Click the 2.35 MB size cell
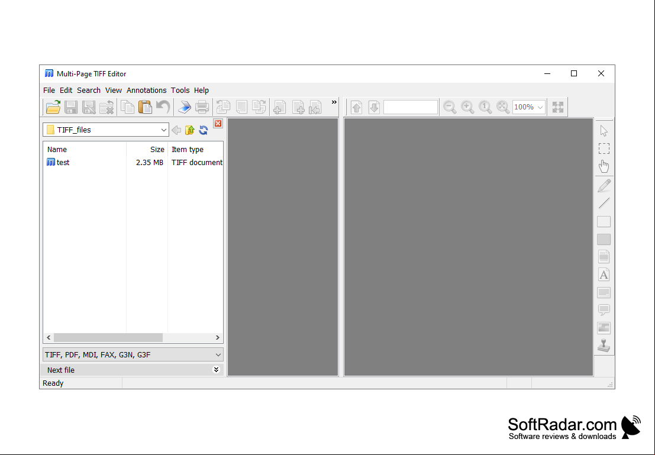Image resolution: width=655 pixels, height=455 pixels. [x=150, y=163]
